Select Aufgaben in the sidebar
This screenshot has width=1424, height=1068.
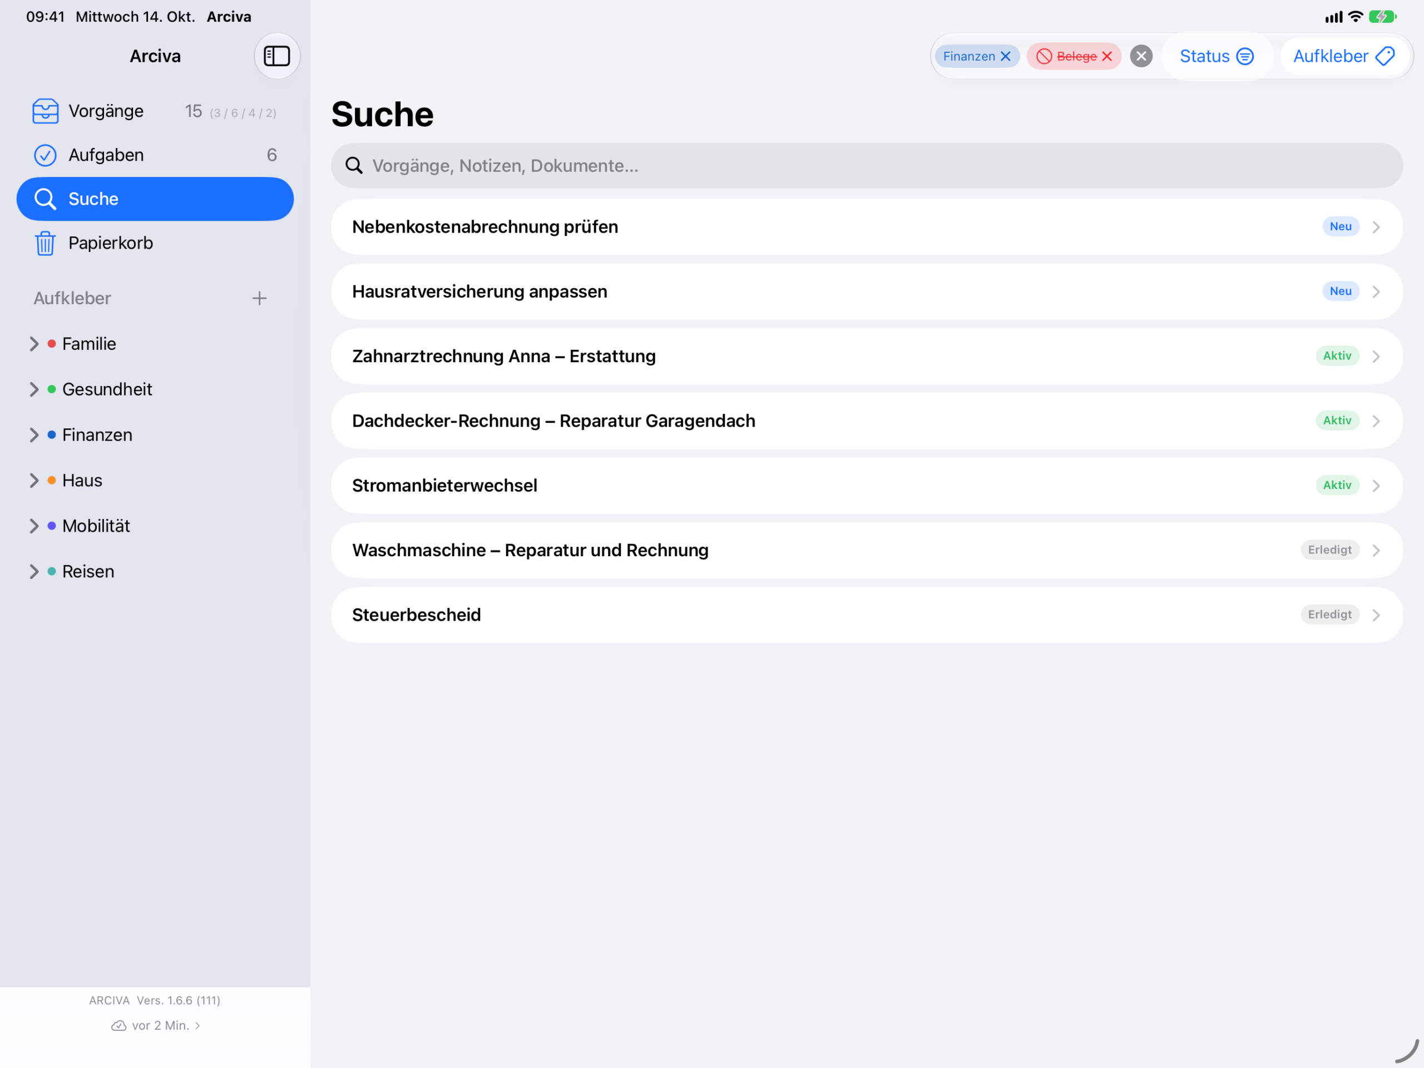click(155, 155)
